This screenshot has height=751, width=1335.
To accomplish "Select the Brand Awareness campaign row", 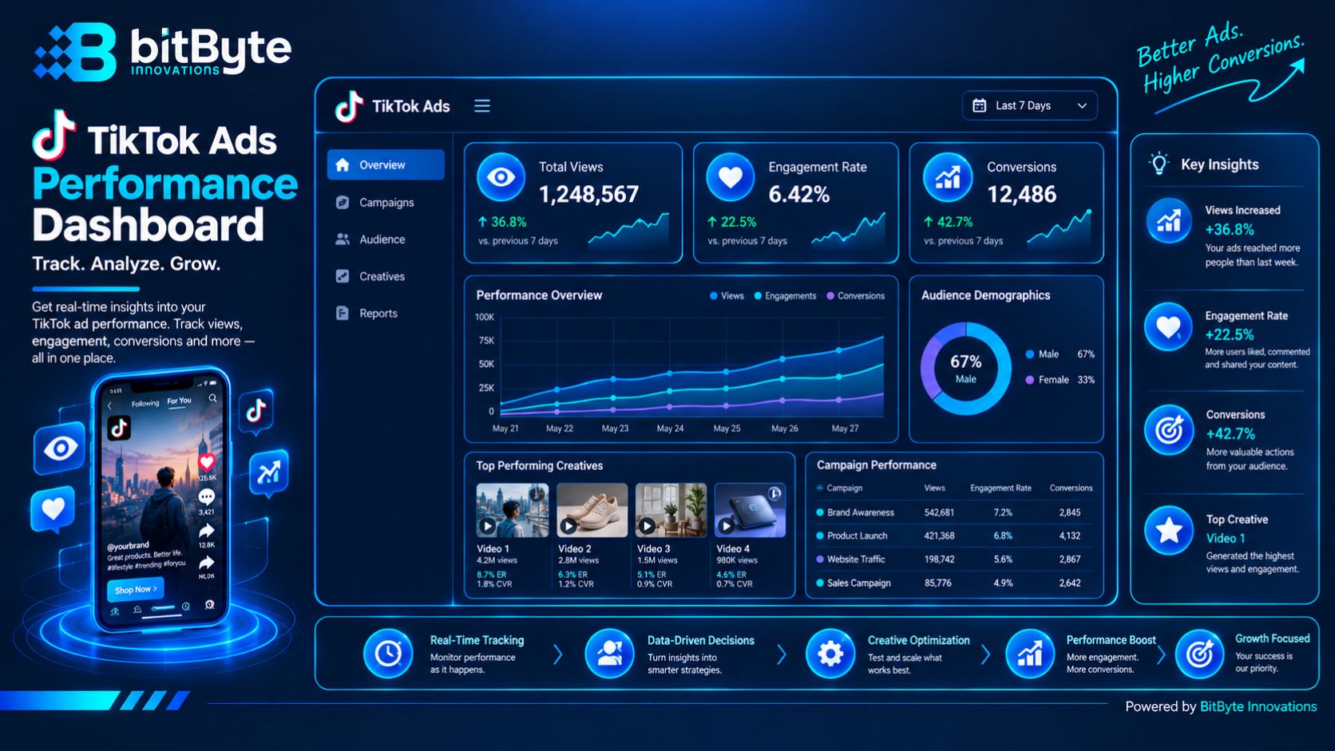I will coord(954,512).
